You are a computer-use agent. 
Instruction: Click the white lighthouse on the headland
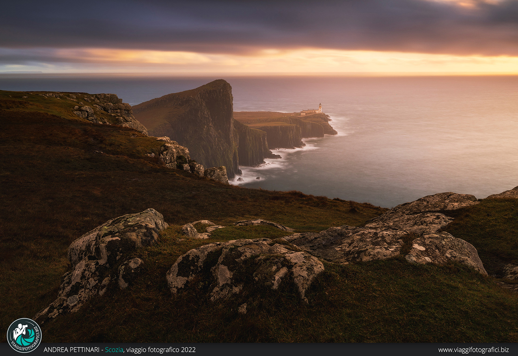pyautogui.click(x=320, y=108)
